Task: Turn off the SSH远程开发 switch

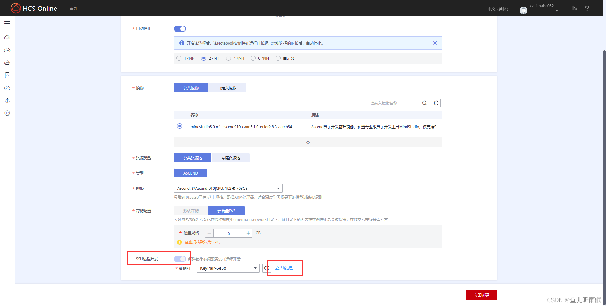Action: (180, 259)
